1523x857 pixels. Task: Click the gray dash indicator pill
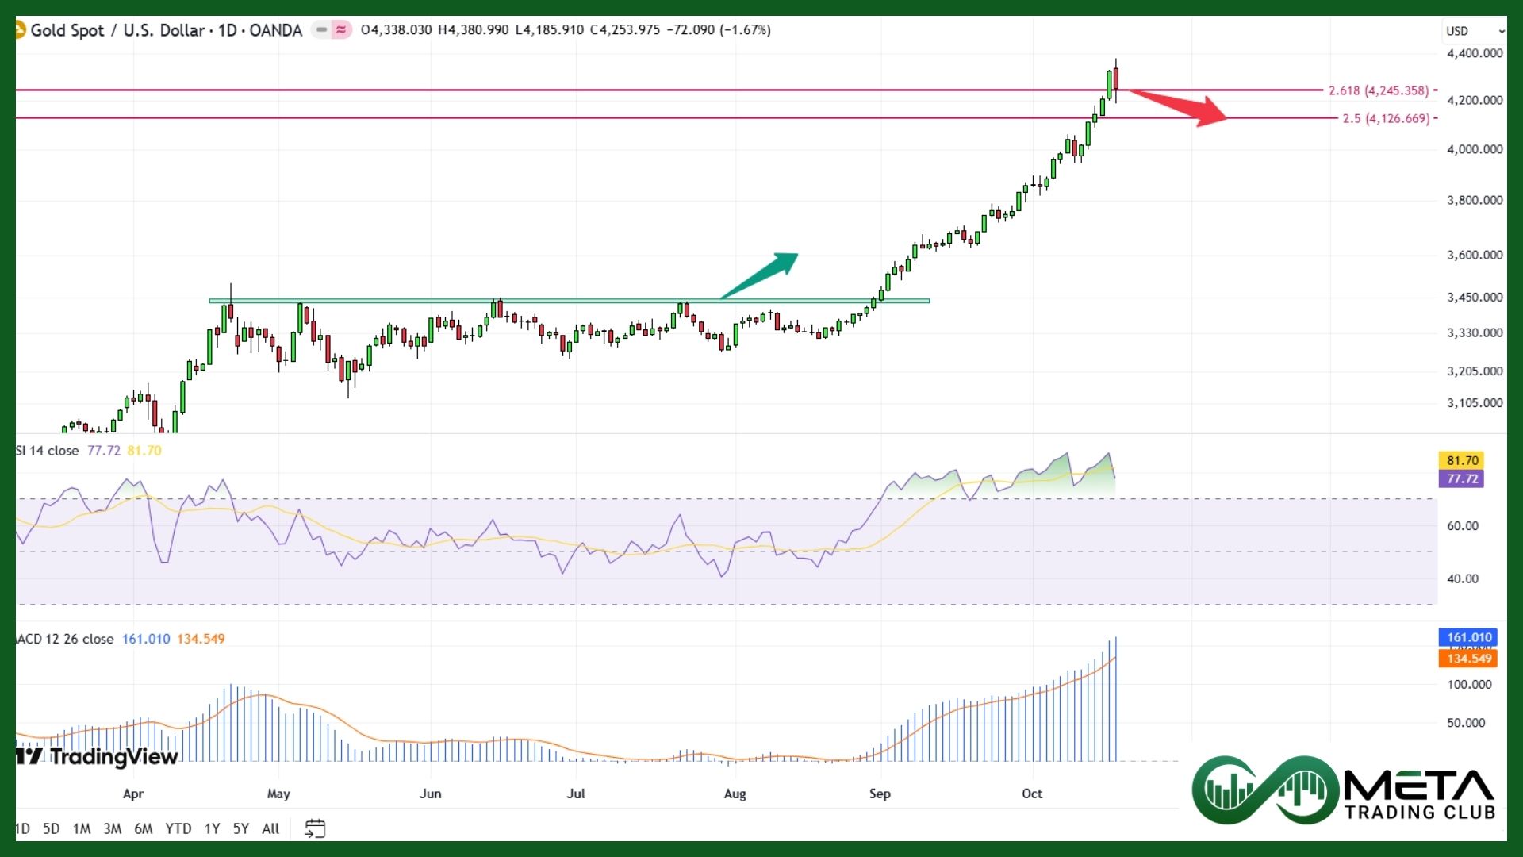point(321,30)
